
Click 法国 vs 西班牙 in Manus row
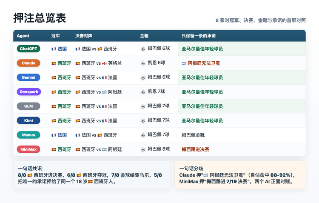click(96, 135)
